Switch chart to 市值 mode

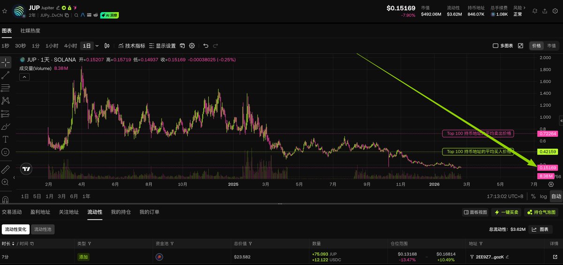[x=551, y=46]
